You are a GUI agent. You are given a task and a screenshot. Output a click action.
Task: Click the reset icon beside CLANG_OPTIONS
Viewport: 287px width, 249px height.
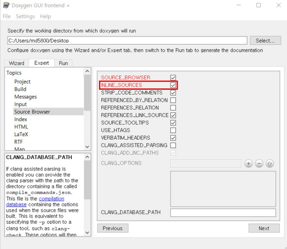270,163
